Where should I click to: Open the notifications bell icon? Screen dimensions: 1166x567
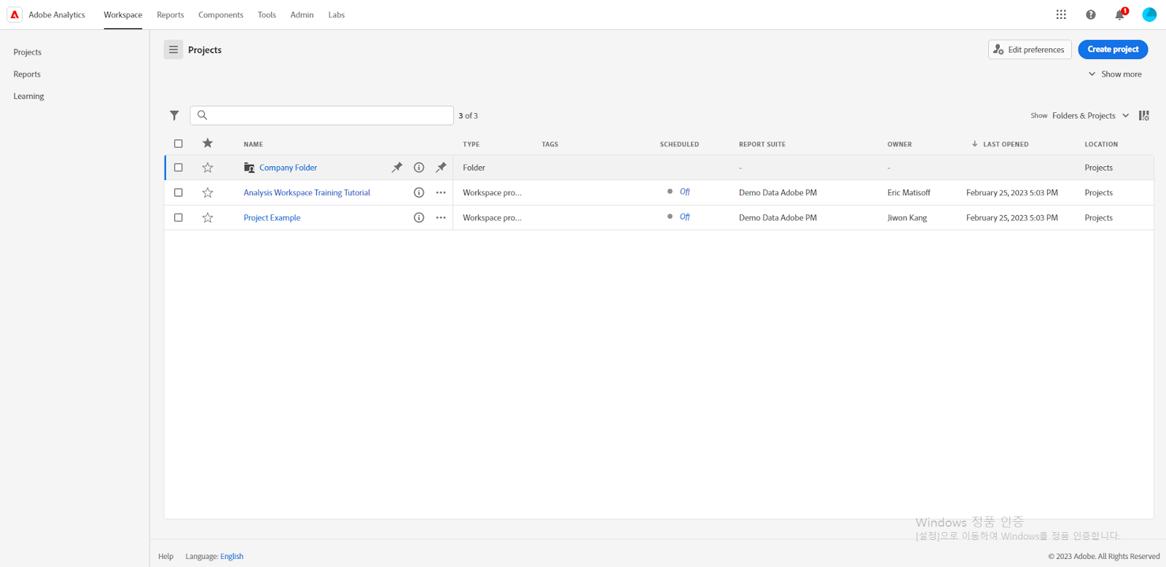(1120, 15)
